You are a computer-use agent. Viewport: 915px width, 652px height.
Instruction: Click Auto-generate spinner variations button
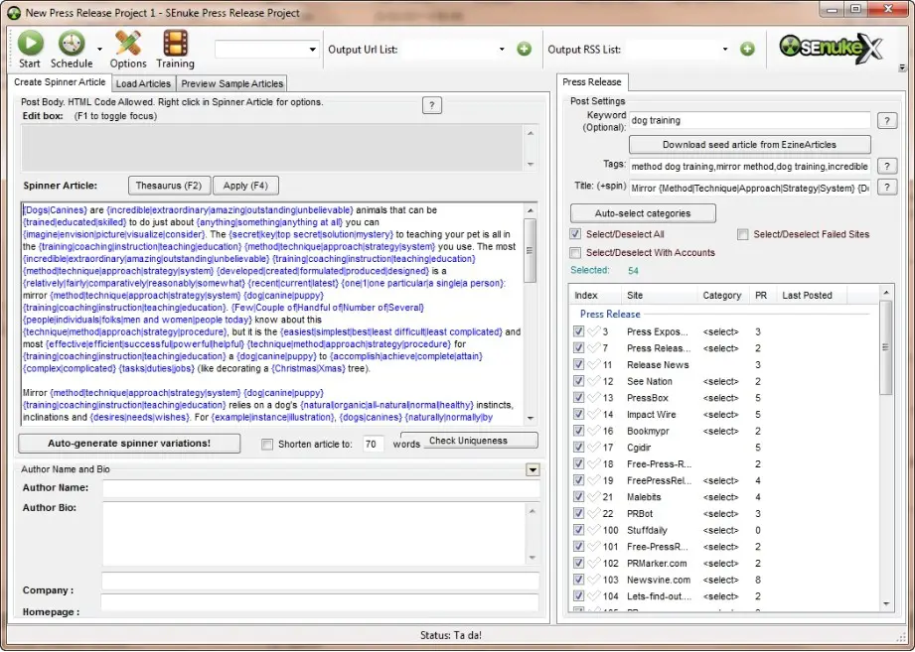point(129,444)
